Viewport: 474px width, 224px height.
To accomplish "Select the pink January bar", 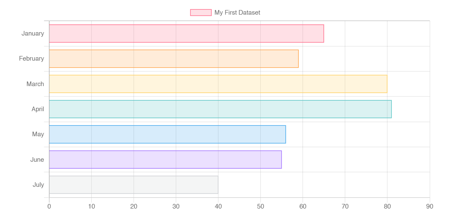I will click(186, 33).
